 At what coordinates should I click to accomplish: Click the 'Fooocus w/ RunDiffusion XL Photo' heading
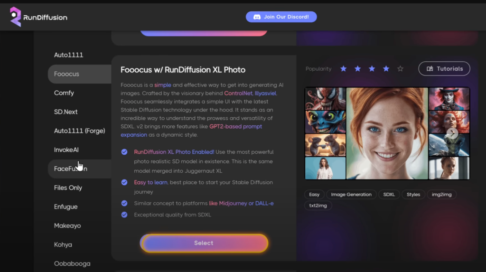coord(183,70)
